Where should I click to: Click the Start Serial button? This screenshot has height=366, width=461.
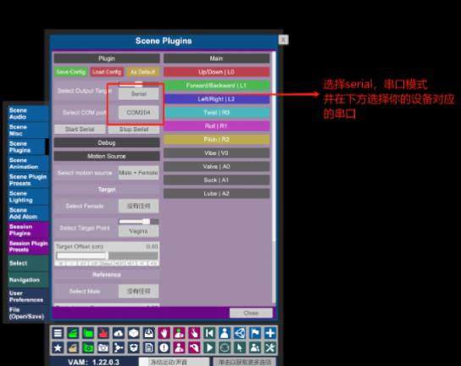pyautogui.click(x=80, y=130)
